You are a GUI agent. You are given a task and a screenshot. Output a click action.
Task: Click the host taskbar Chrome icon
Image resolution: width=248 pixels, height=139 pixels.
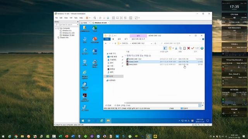pos(16,136)
